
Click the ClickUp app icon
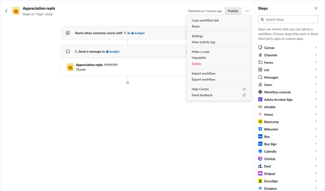(260, 158)
